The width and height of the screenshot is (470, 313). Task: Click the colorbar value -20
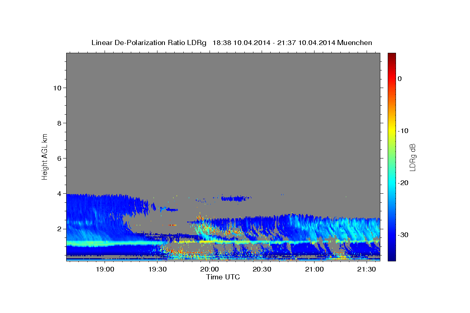[x=403, y=183]
